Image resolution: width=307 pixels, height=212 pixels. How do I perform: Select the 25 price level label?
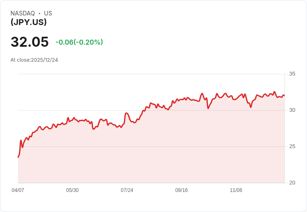[292, 146]
